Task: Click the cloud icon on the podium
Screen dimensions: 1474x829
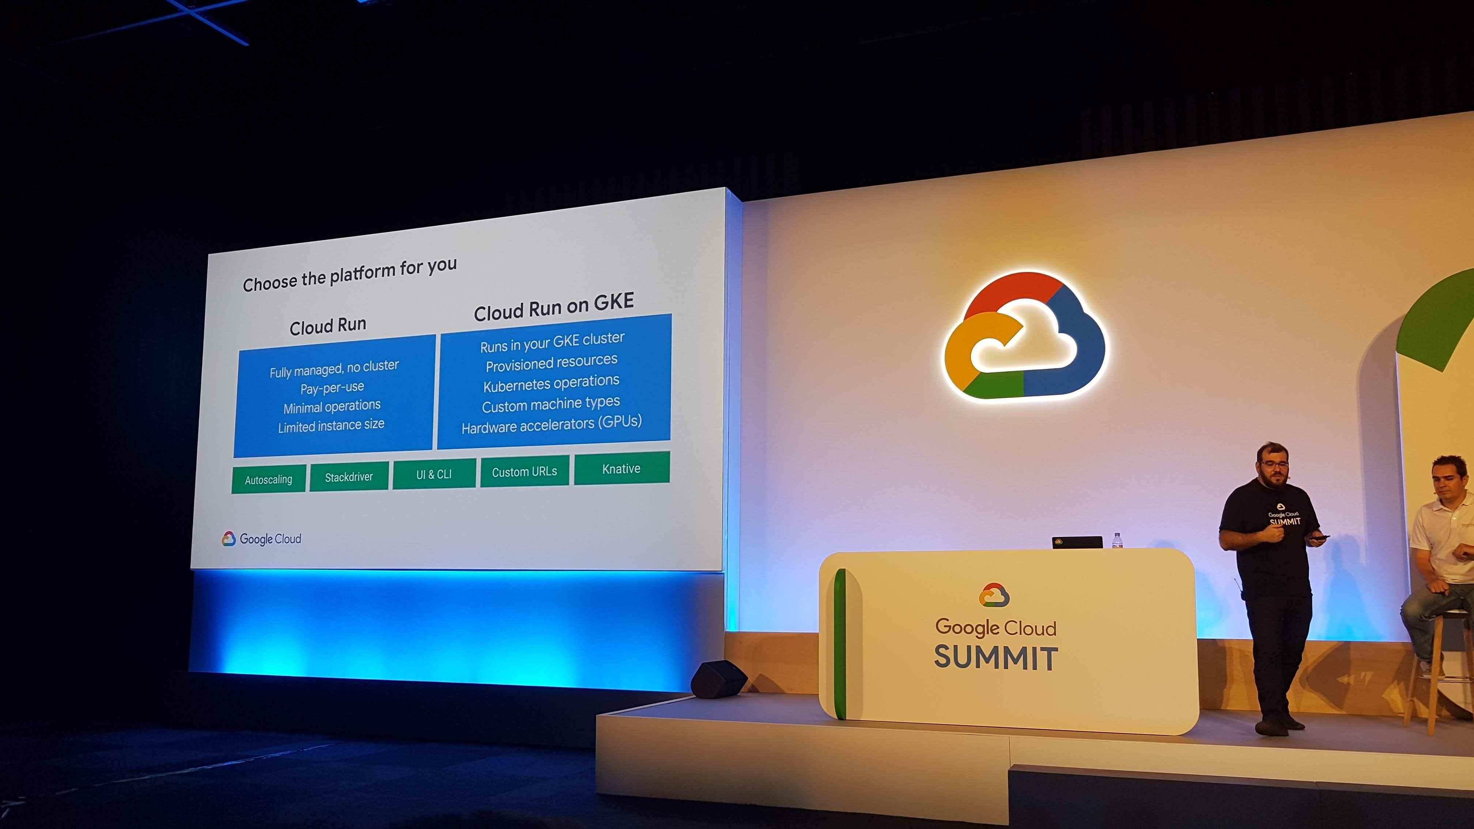Action: tap(994, 595)
